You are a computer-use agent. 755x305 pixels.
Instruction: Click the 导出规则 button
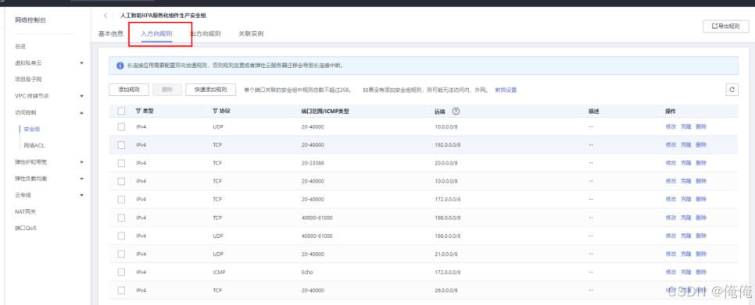click(x=725, y=27)
